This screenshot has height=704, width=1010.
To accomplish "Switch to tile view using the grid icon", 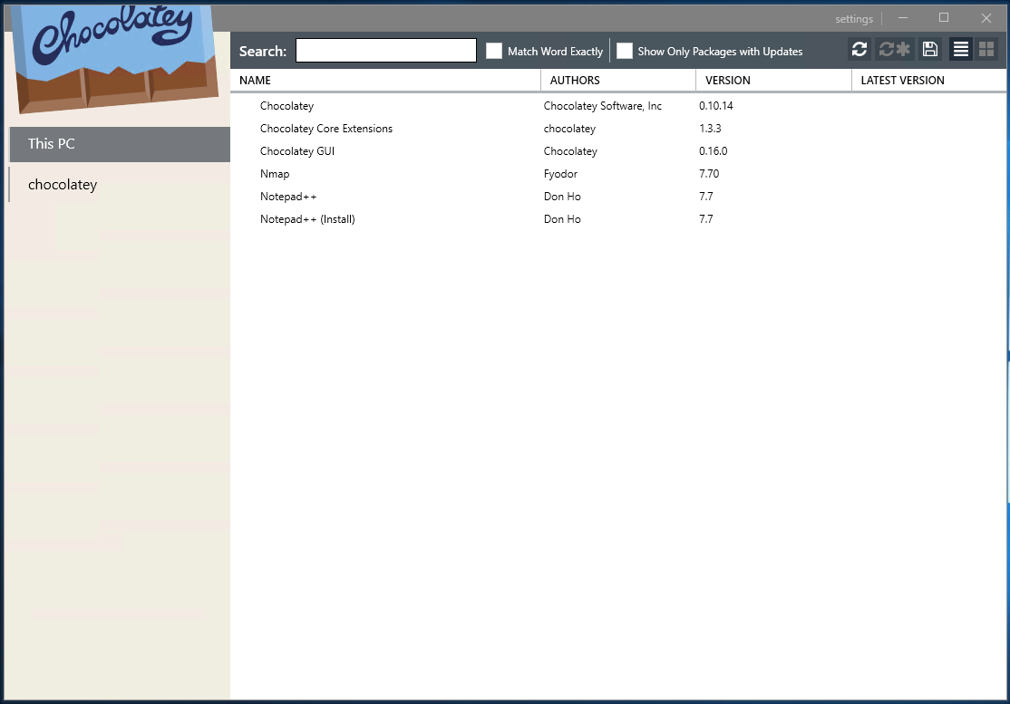I will coord(986,49).
